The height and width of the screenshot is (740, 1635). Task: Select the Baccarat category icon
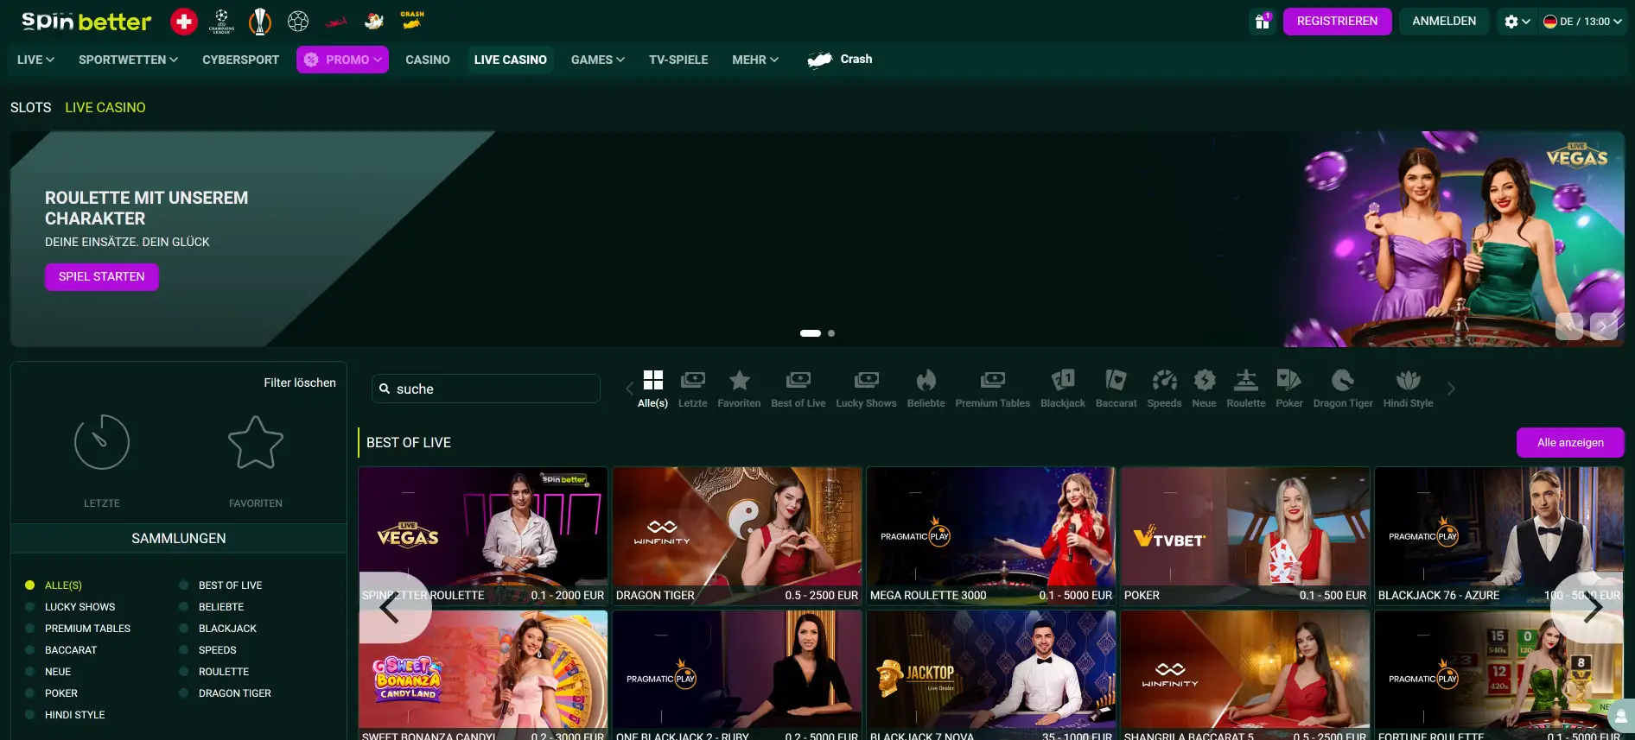coord(1116,380)
